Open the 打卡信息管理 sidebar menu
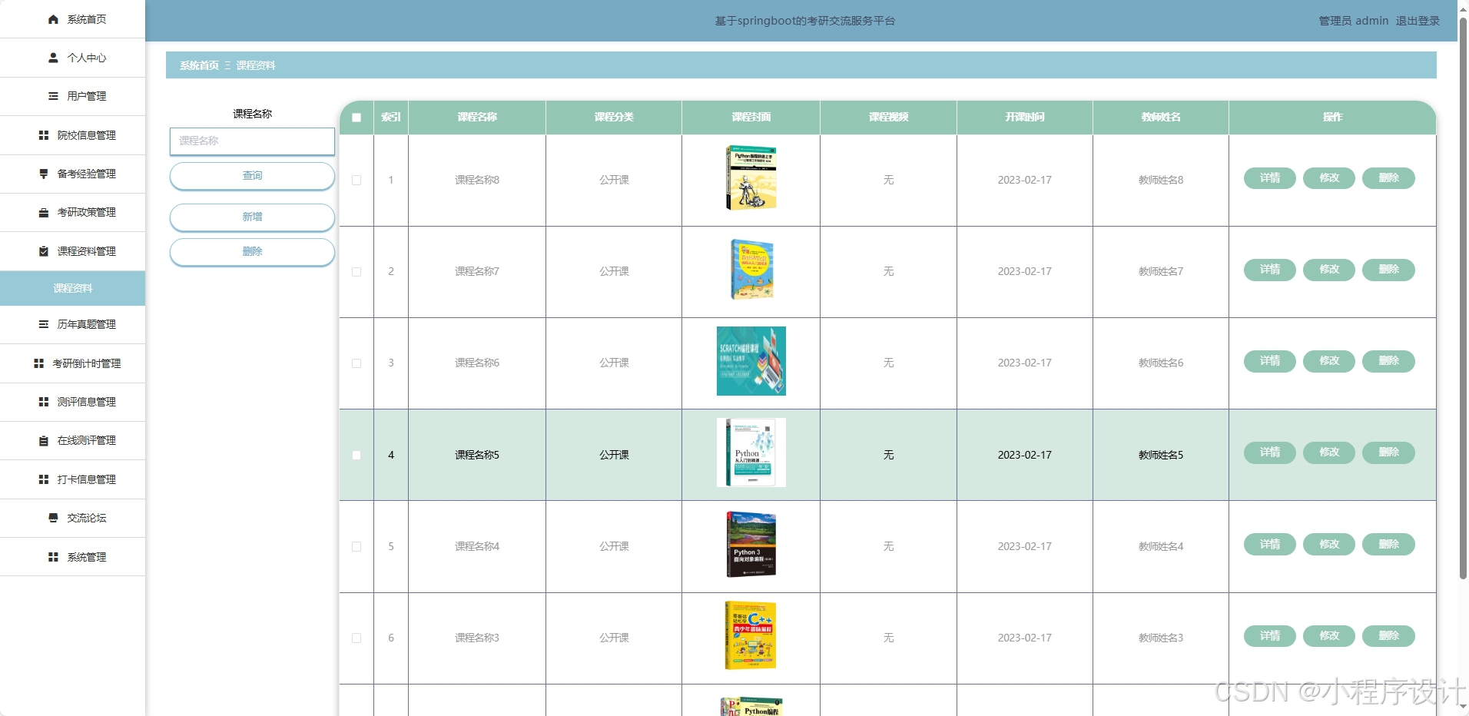The width and height of the screenshot is (1469, 716). [x=72, y=479]
